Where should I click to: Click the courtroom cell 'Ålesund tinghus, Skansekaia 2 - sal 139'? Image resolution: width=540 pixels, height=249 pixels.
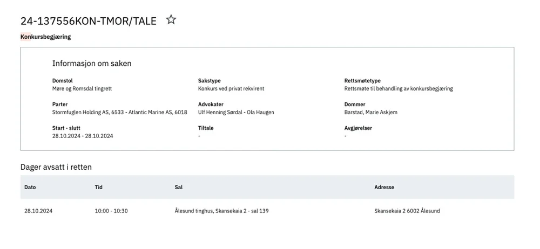tap(221, 211)
